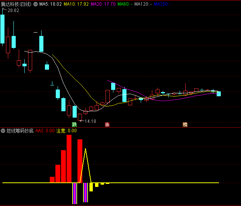Click the MA20: 17.70 label
This screenshot has height=206, width=241.
(103, 4)
